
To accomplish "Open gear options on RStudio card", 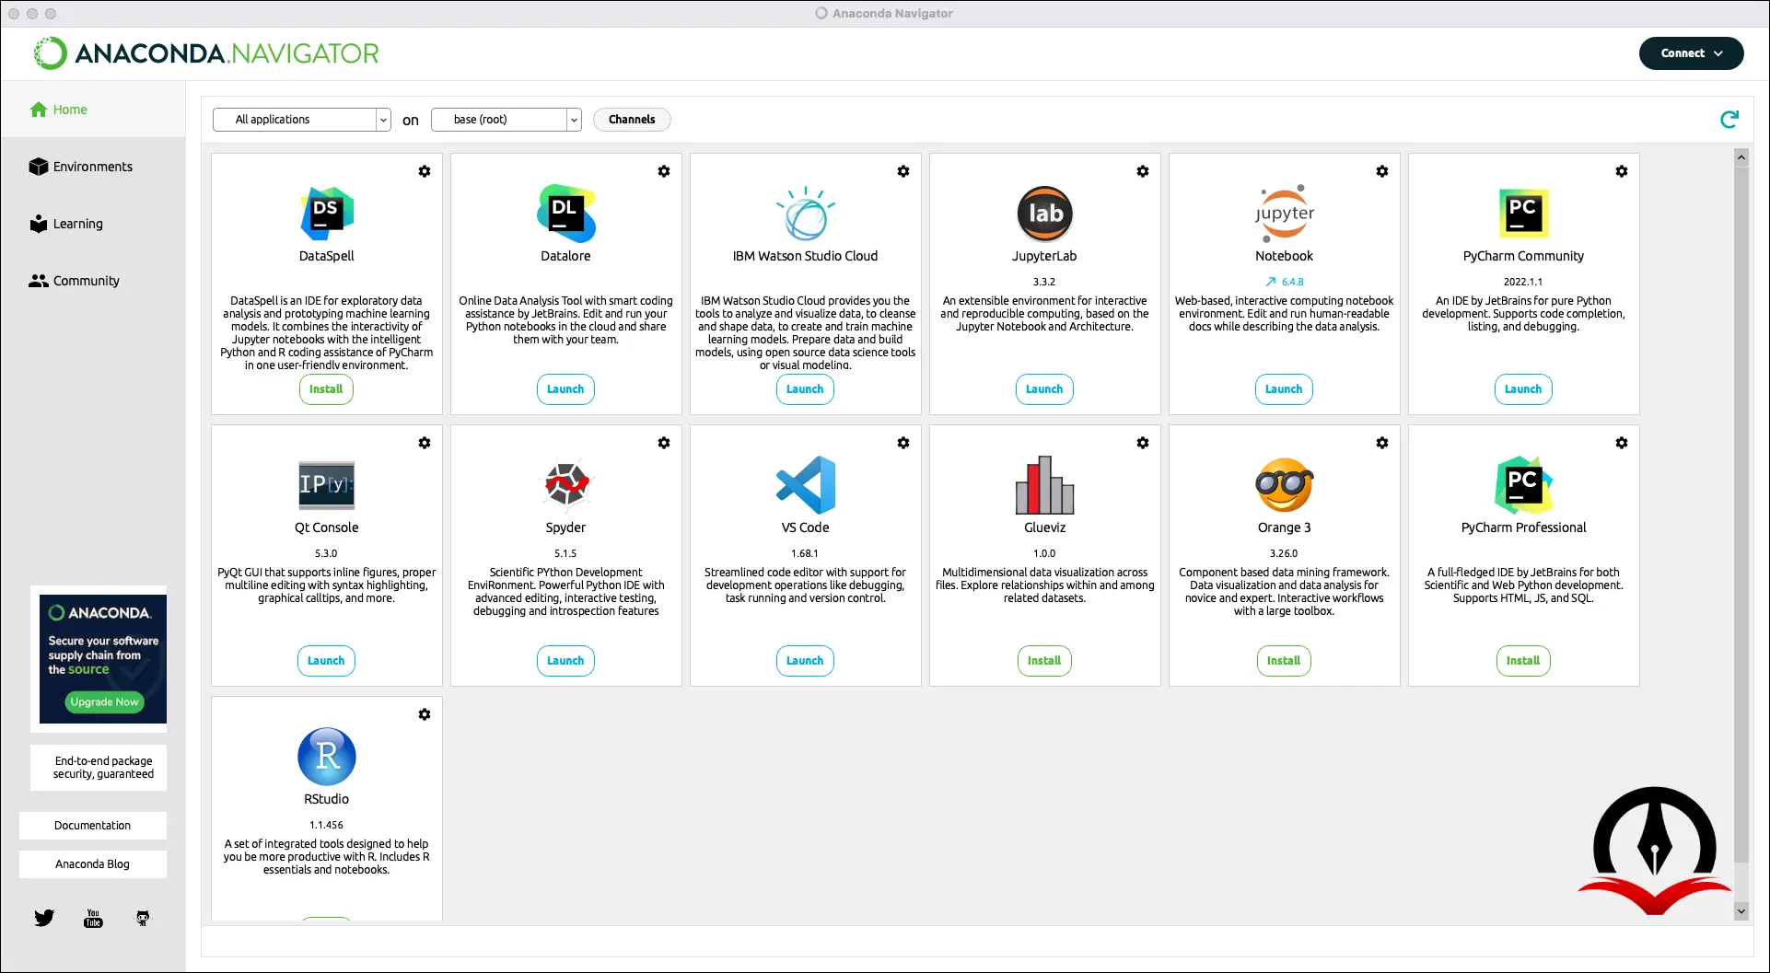I will click(x=425, y=714).
